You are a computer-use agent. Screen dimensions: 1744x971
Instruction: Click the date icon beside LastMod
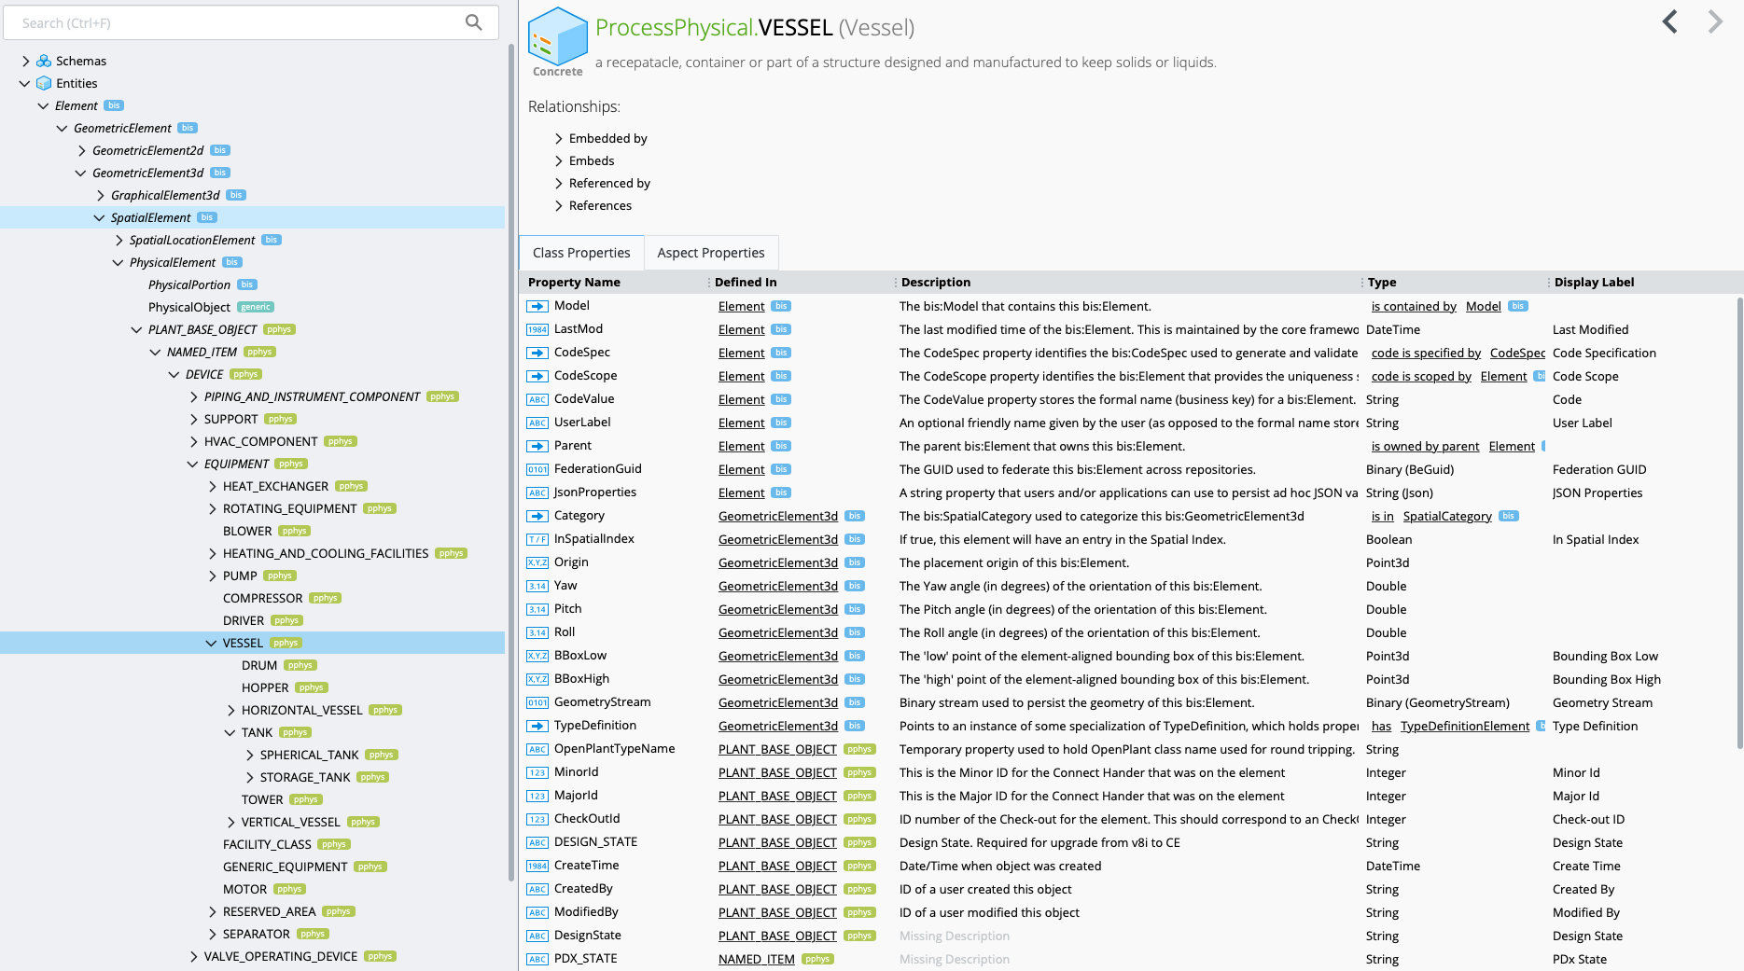click(537, 329)
